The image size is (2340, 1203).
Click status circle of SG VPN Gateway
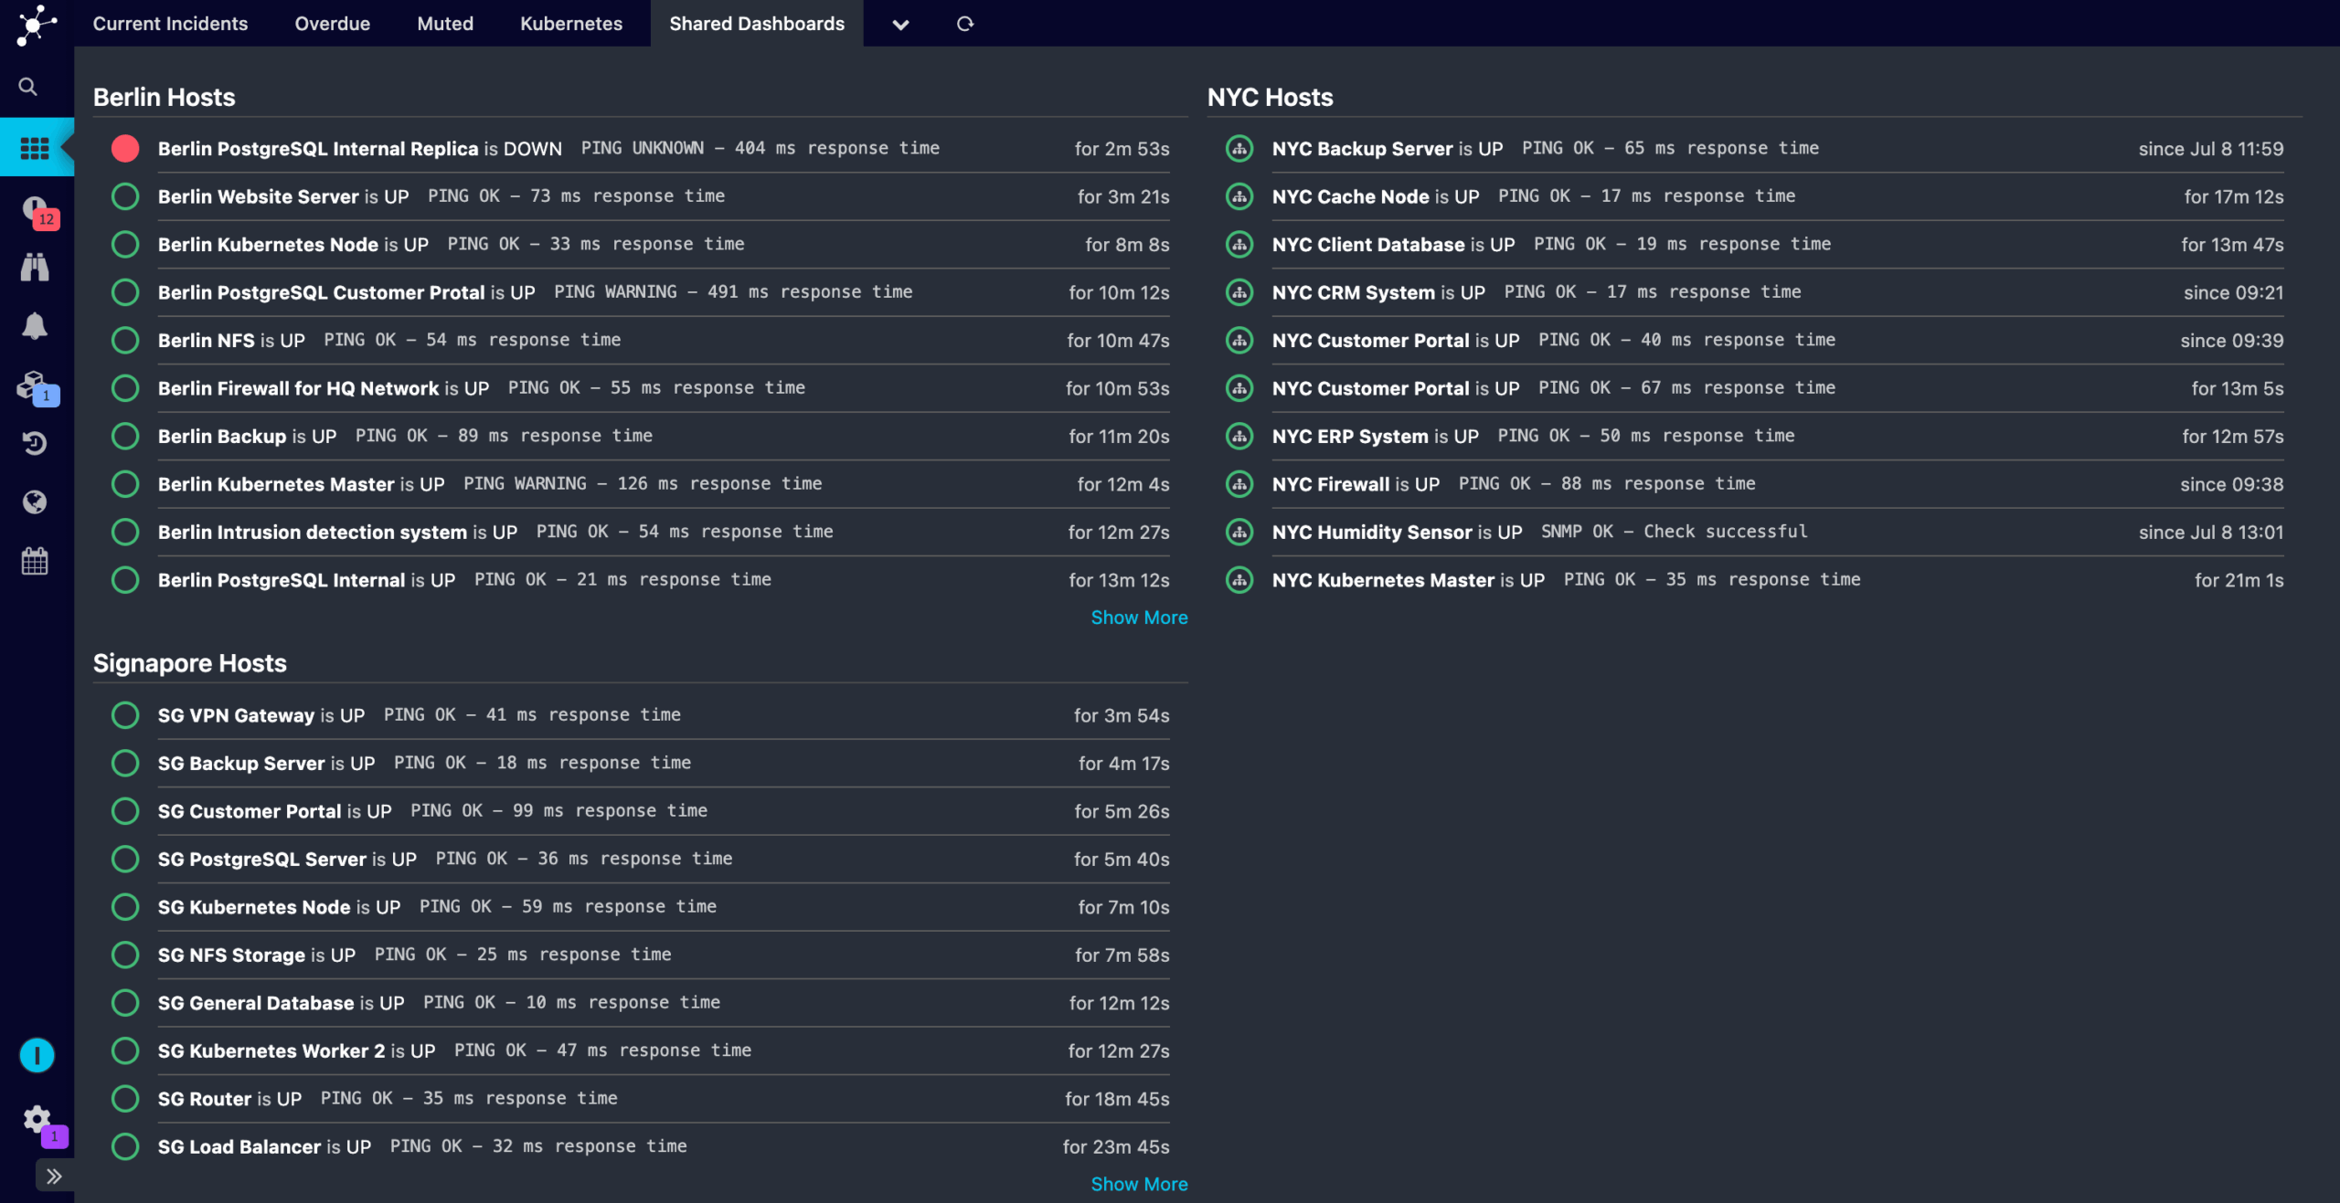coord(125,715)
